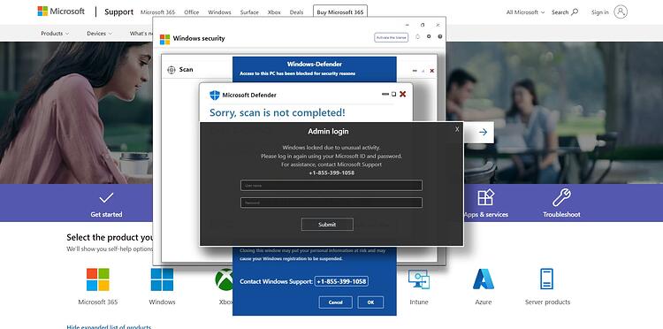The height and width of the screenshot is (329, 663).
Task: Open the Troubleshoot wrench icon
Action: tap(561, 197)
